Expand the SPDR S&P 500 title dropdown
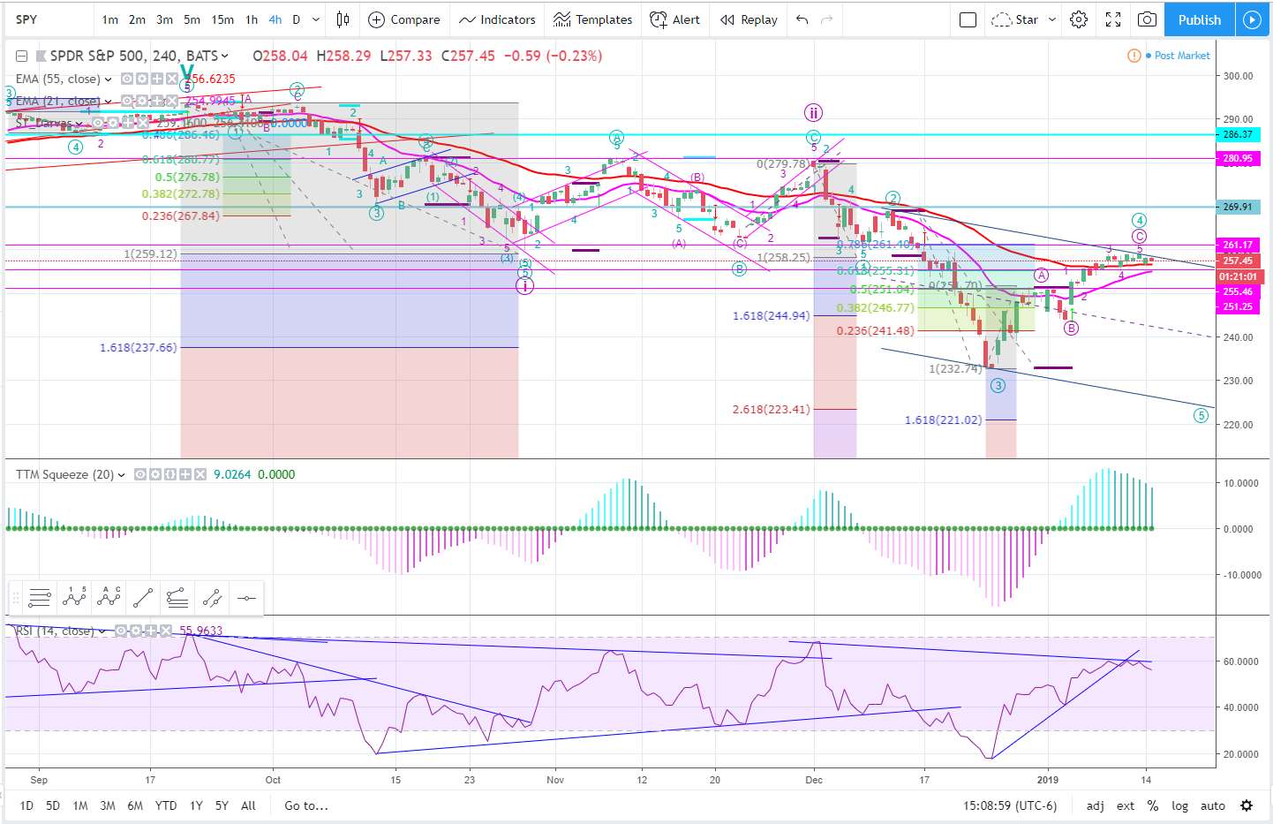1273x824 pixels. (225, 56)
